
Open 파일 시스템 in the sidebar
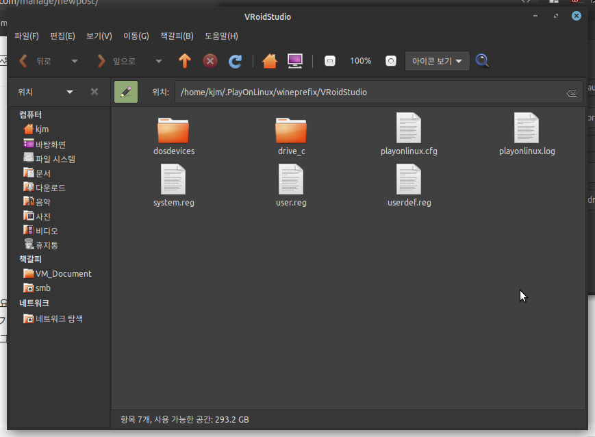click(x=49, y=159)
